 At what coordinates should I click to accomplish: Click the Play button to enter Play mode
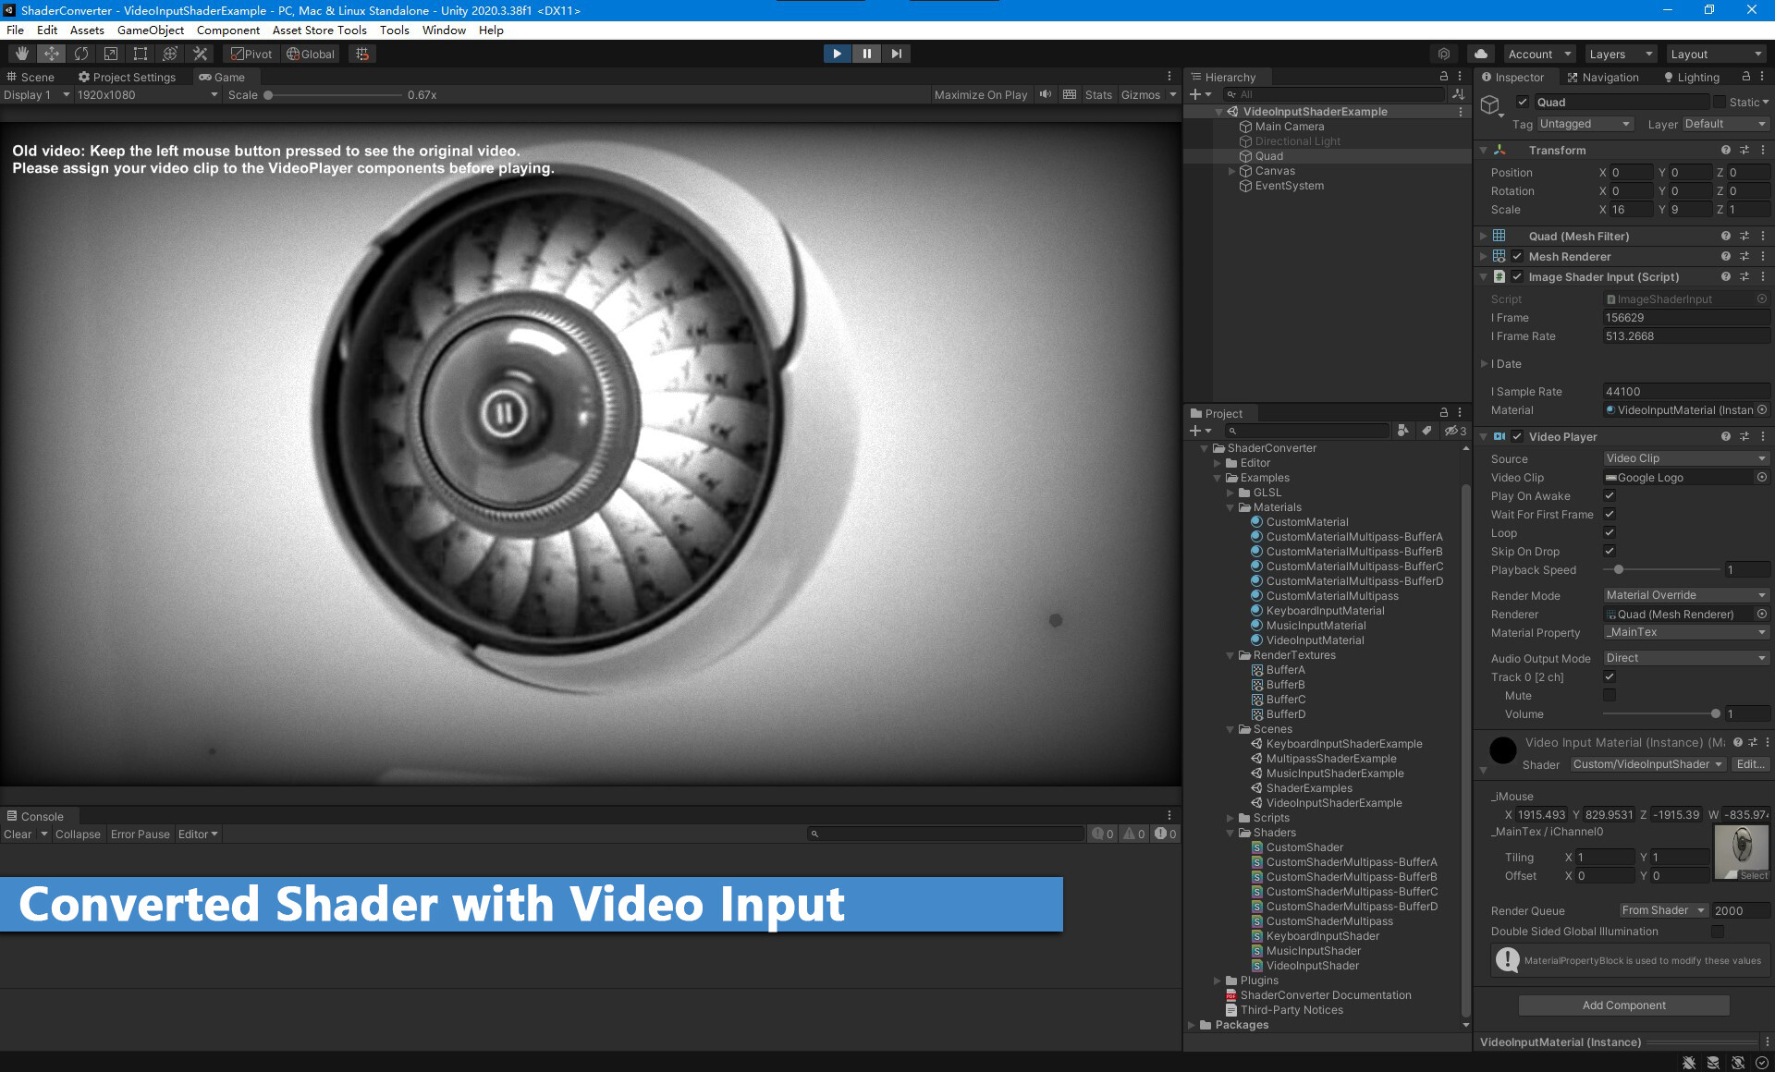tap(837, 54)
